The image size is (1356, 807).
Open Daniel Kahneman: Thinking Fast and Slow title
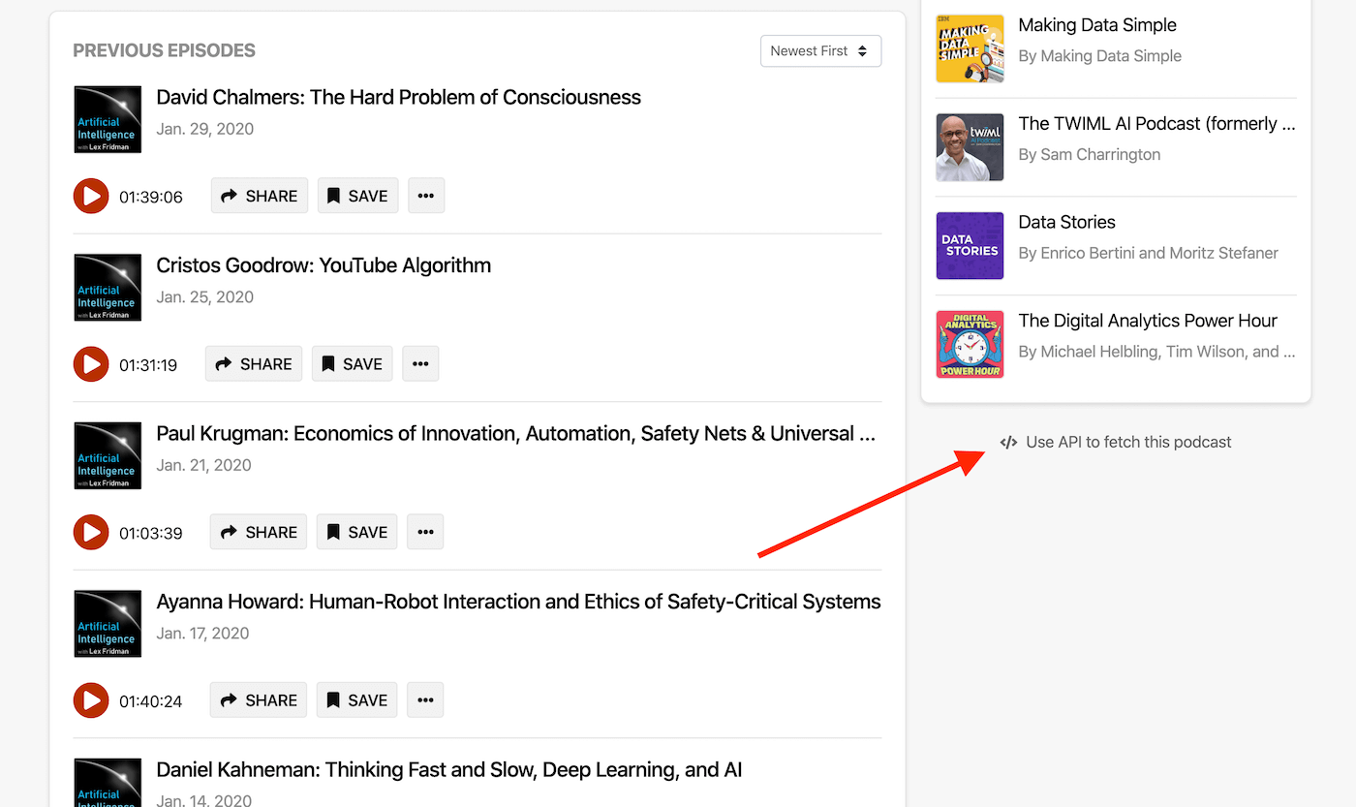click(449, 770)
